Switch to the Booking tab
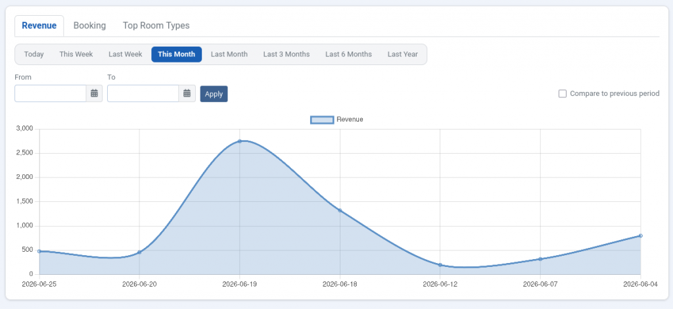The width and height of the screenshot is (673, 309). [x=89, y=26]
